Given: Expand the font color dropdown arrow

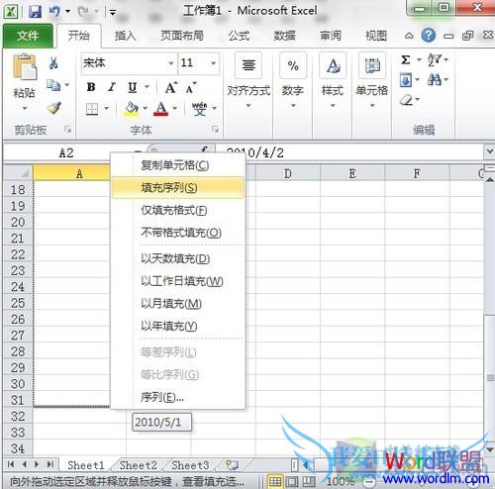Looking at the screenshot, I should [x=175, y=108].
